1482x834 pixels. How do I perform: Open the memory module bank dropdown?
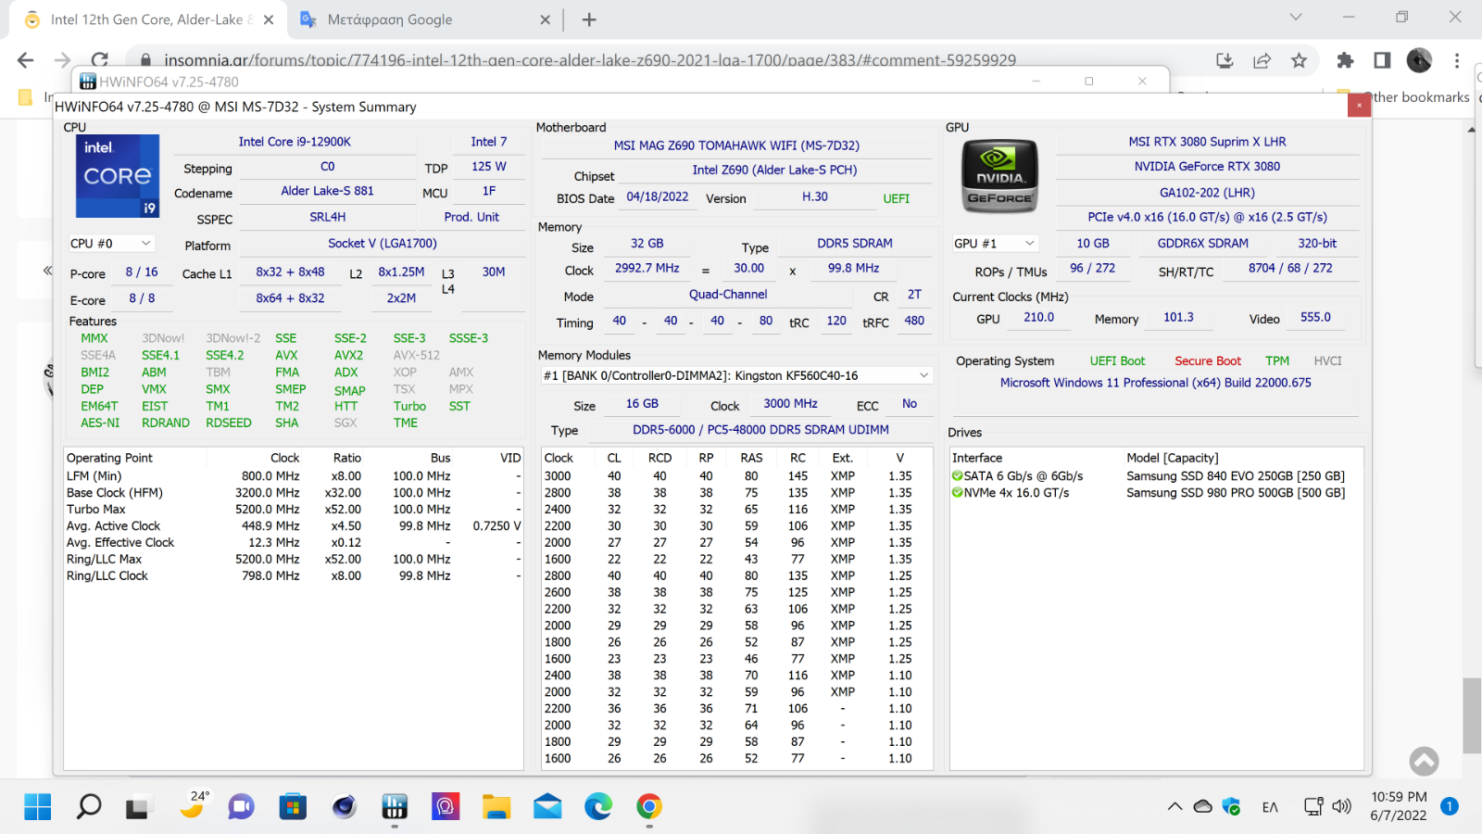[x=736, y=375]
